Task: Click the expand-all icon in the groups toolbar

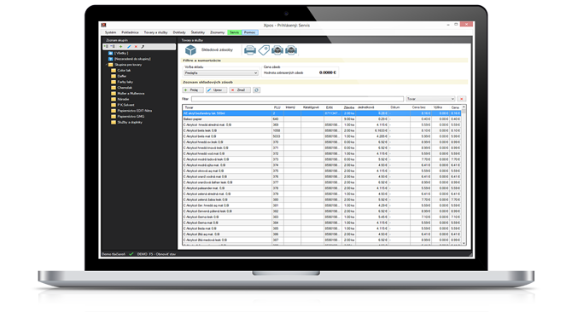Action: coord(106,47)
